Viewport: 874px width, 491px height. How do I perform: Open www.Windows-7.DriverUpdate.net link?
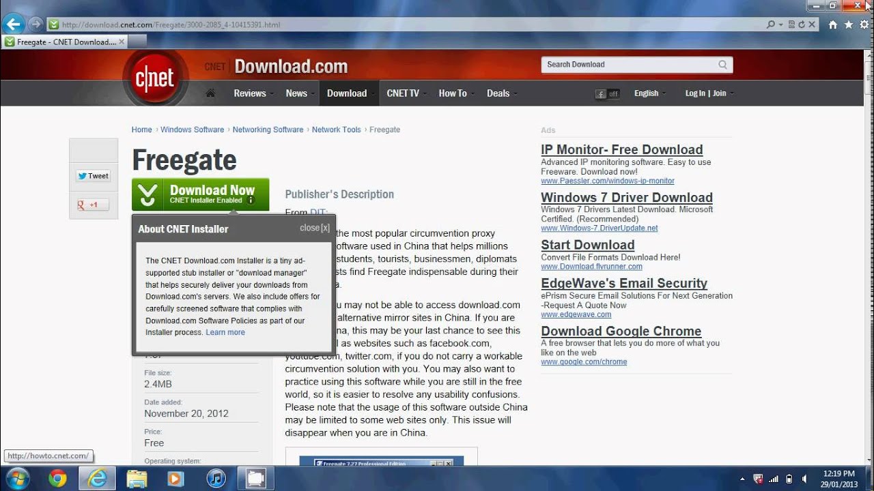tap(600, 228)
